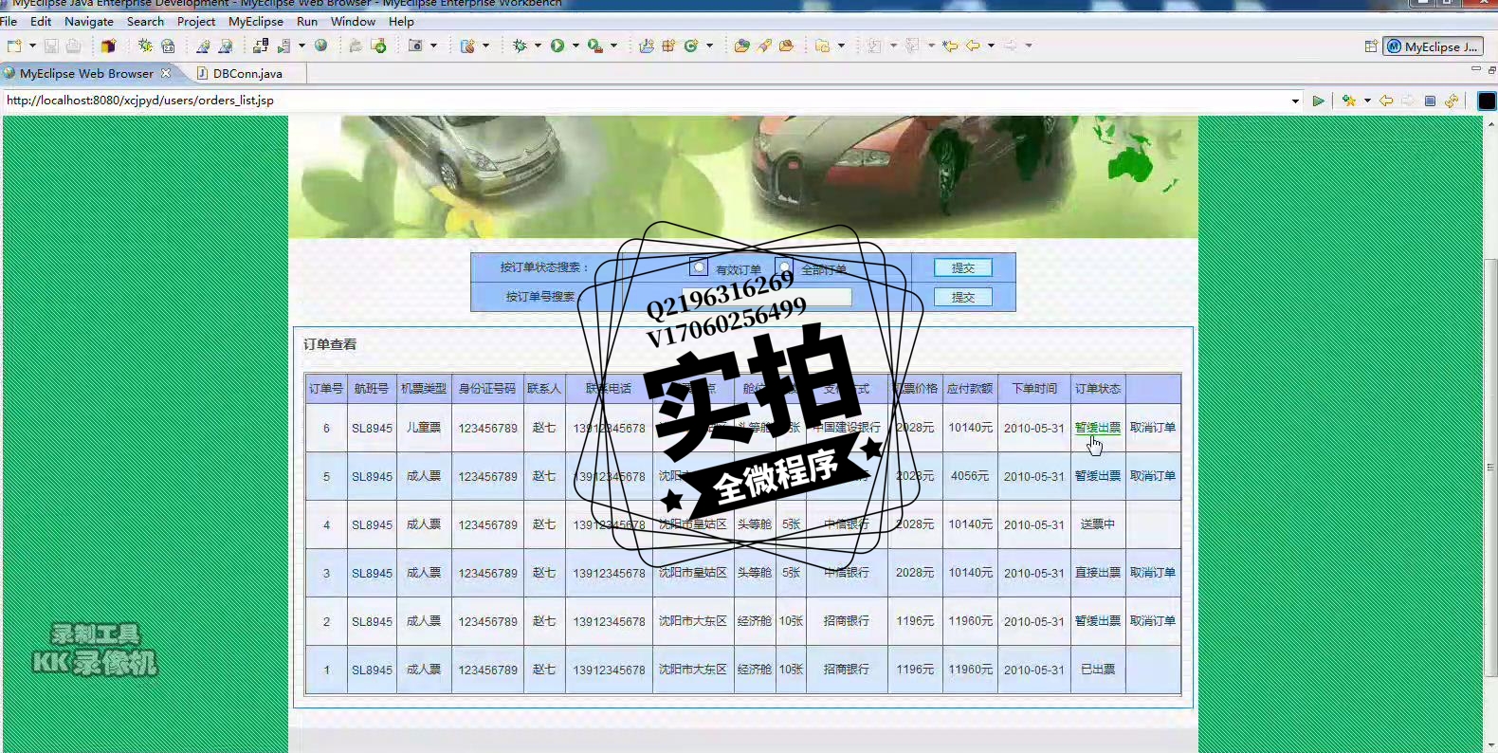Viewport: 1498px width, 753px height.
Task: Open the External Tools dropdown arrow
Action: pyautogui.click(x=613, y=46)
